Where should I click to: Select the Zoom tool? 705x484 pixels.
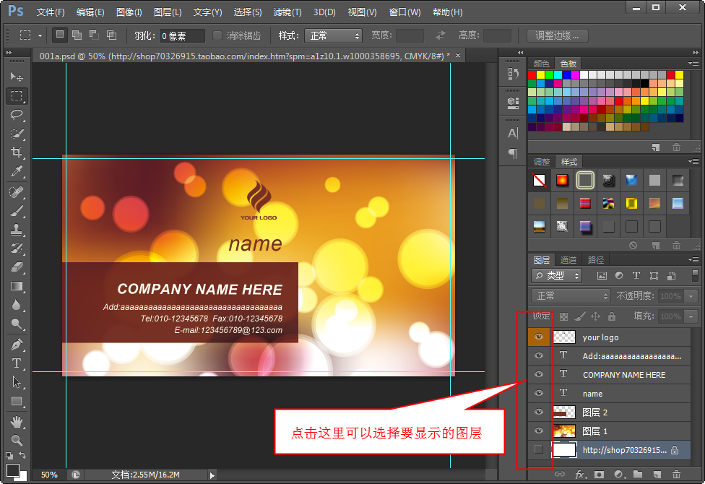[x=17, y=439]
